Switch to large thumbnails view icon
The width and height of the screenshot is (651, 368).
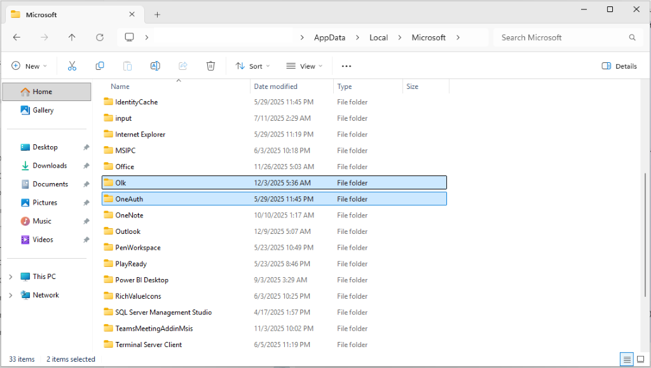641,359
